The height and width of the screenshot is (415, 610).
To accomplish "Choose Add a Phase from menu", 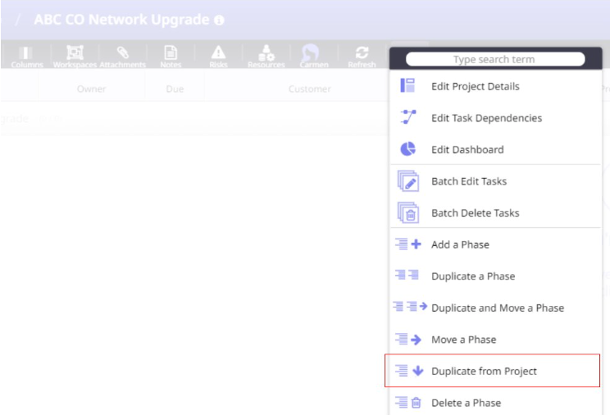I will pyautogui.click(x=460, y=244).
